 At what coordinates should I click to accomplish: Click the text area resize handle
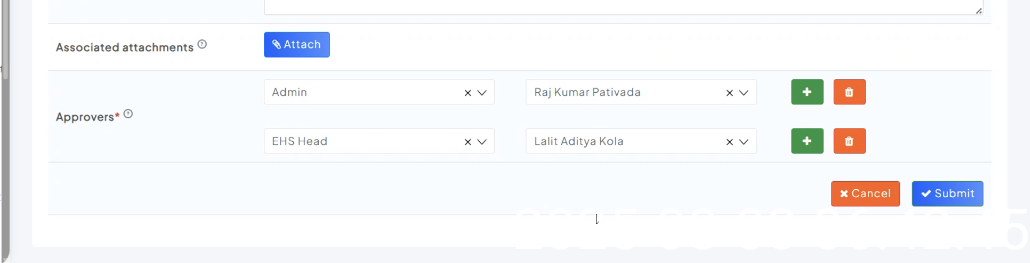979,10
